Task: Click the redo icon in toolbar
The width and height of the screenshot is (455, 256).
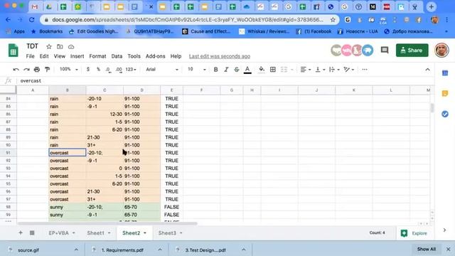Action: 26,70
